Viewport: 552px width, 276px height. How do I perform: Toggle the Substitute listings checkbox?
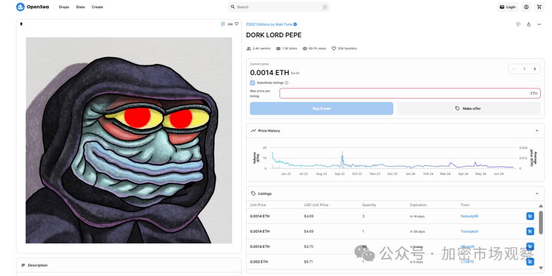coord(252,83)
